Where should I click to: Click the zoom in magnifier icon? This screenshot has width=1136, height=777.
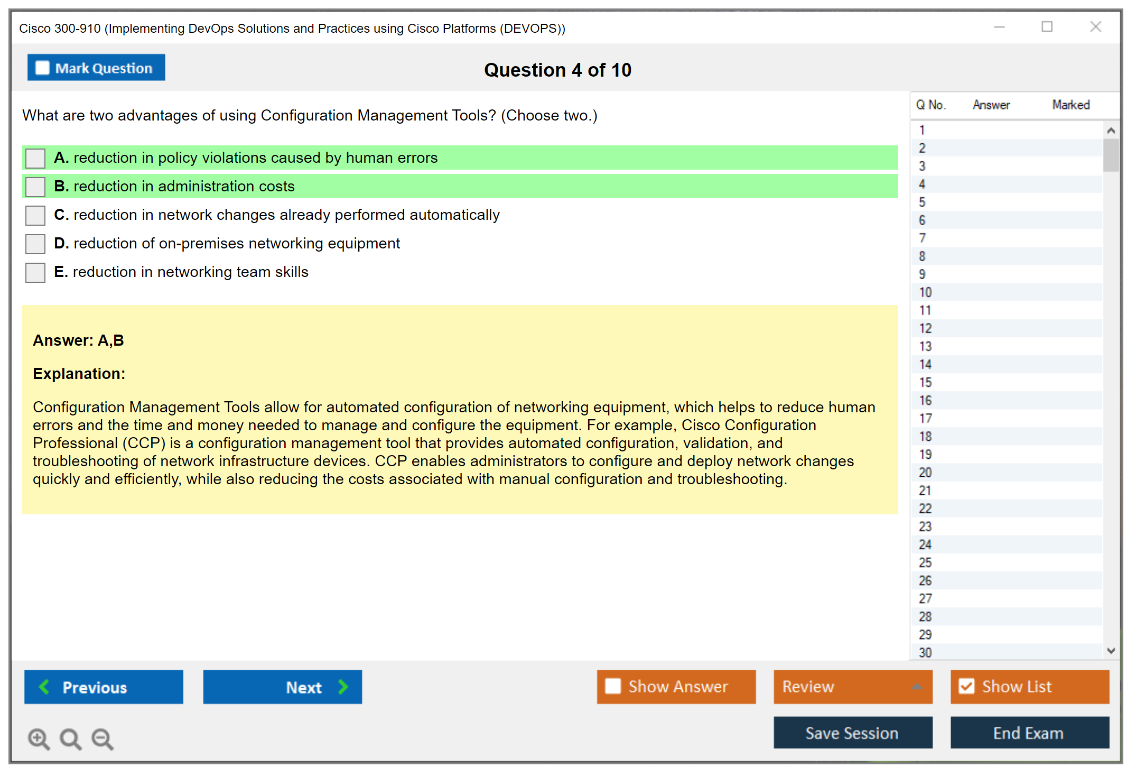pos(39,738)
